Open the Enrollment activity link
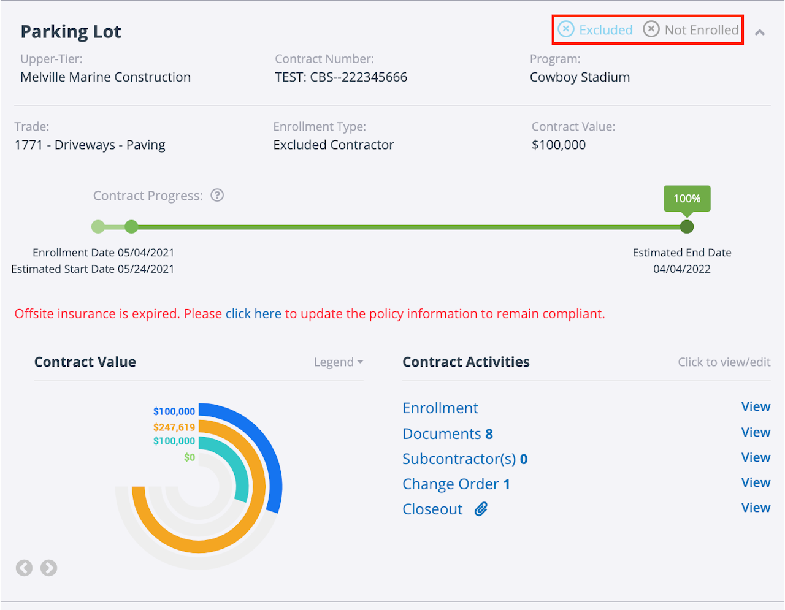This screenshot has width=785, height=610. [x=440, y=408]
